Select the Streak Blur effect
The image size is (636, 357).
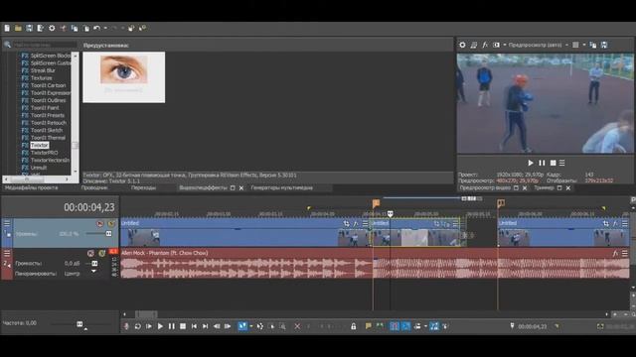[43, 70]
